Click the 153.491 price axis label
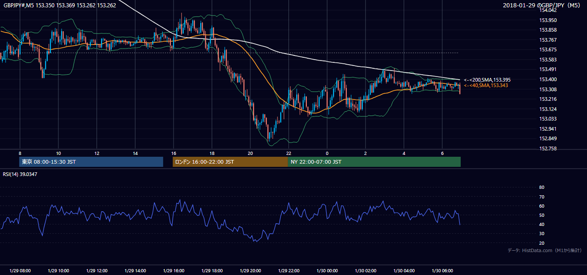This screenshot has height=275, width=587. (x=547, y=70)
